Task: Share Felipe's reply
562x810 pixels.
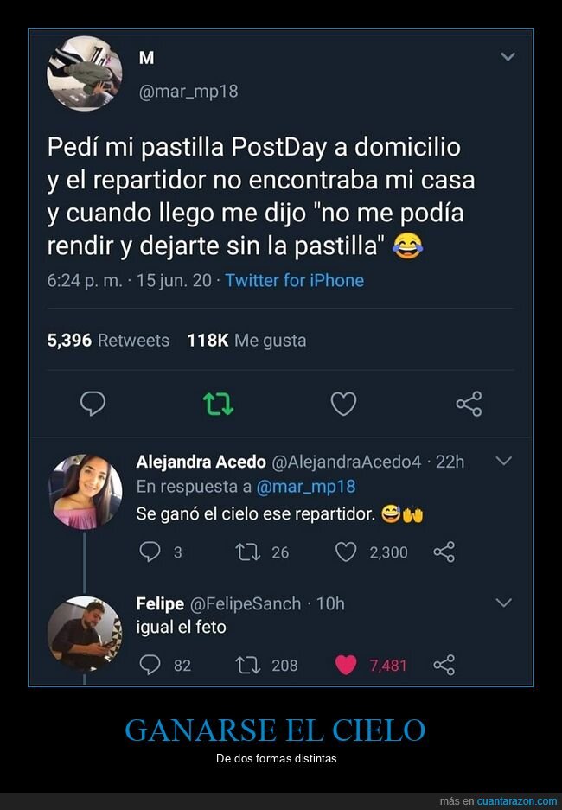Action: pos(444,665)
